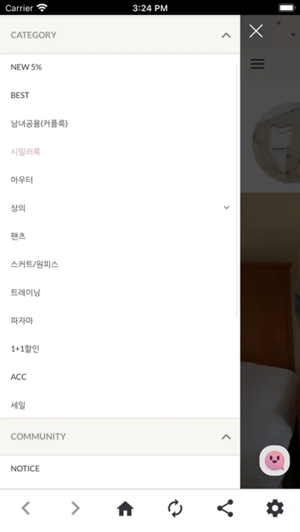Image resolution: width=300 pixels, height=532 pixels.
Task: Collapse the COMMUNITY section
Action: (226, 437)
